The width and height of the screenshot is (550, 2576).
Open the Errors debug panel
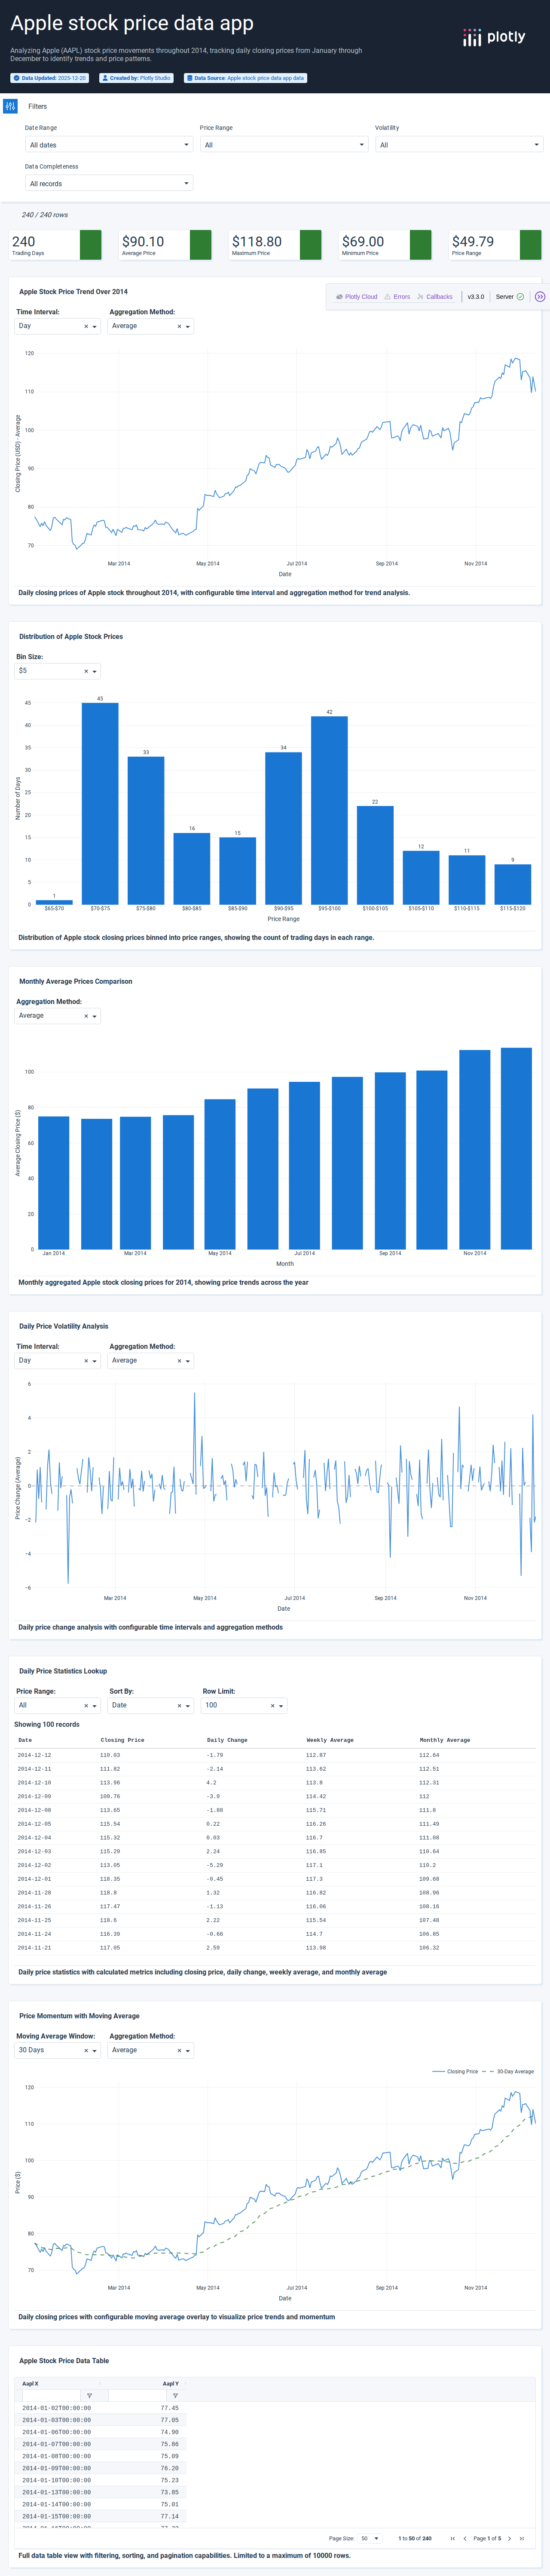pyautogui.click(x=398, y=297)
